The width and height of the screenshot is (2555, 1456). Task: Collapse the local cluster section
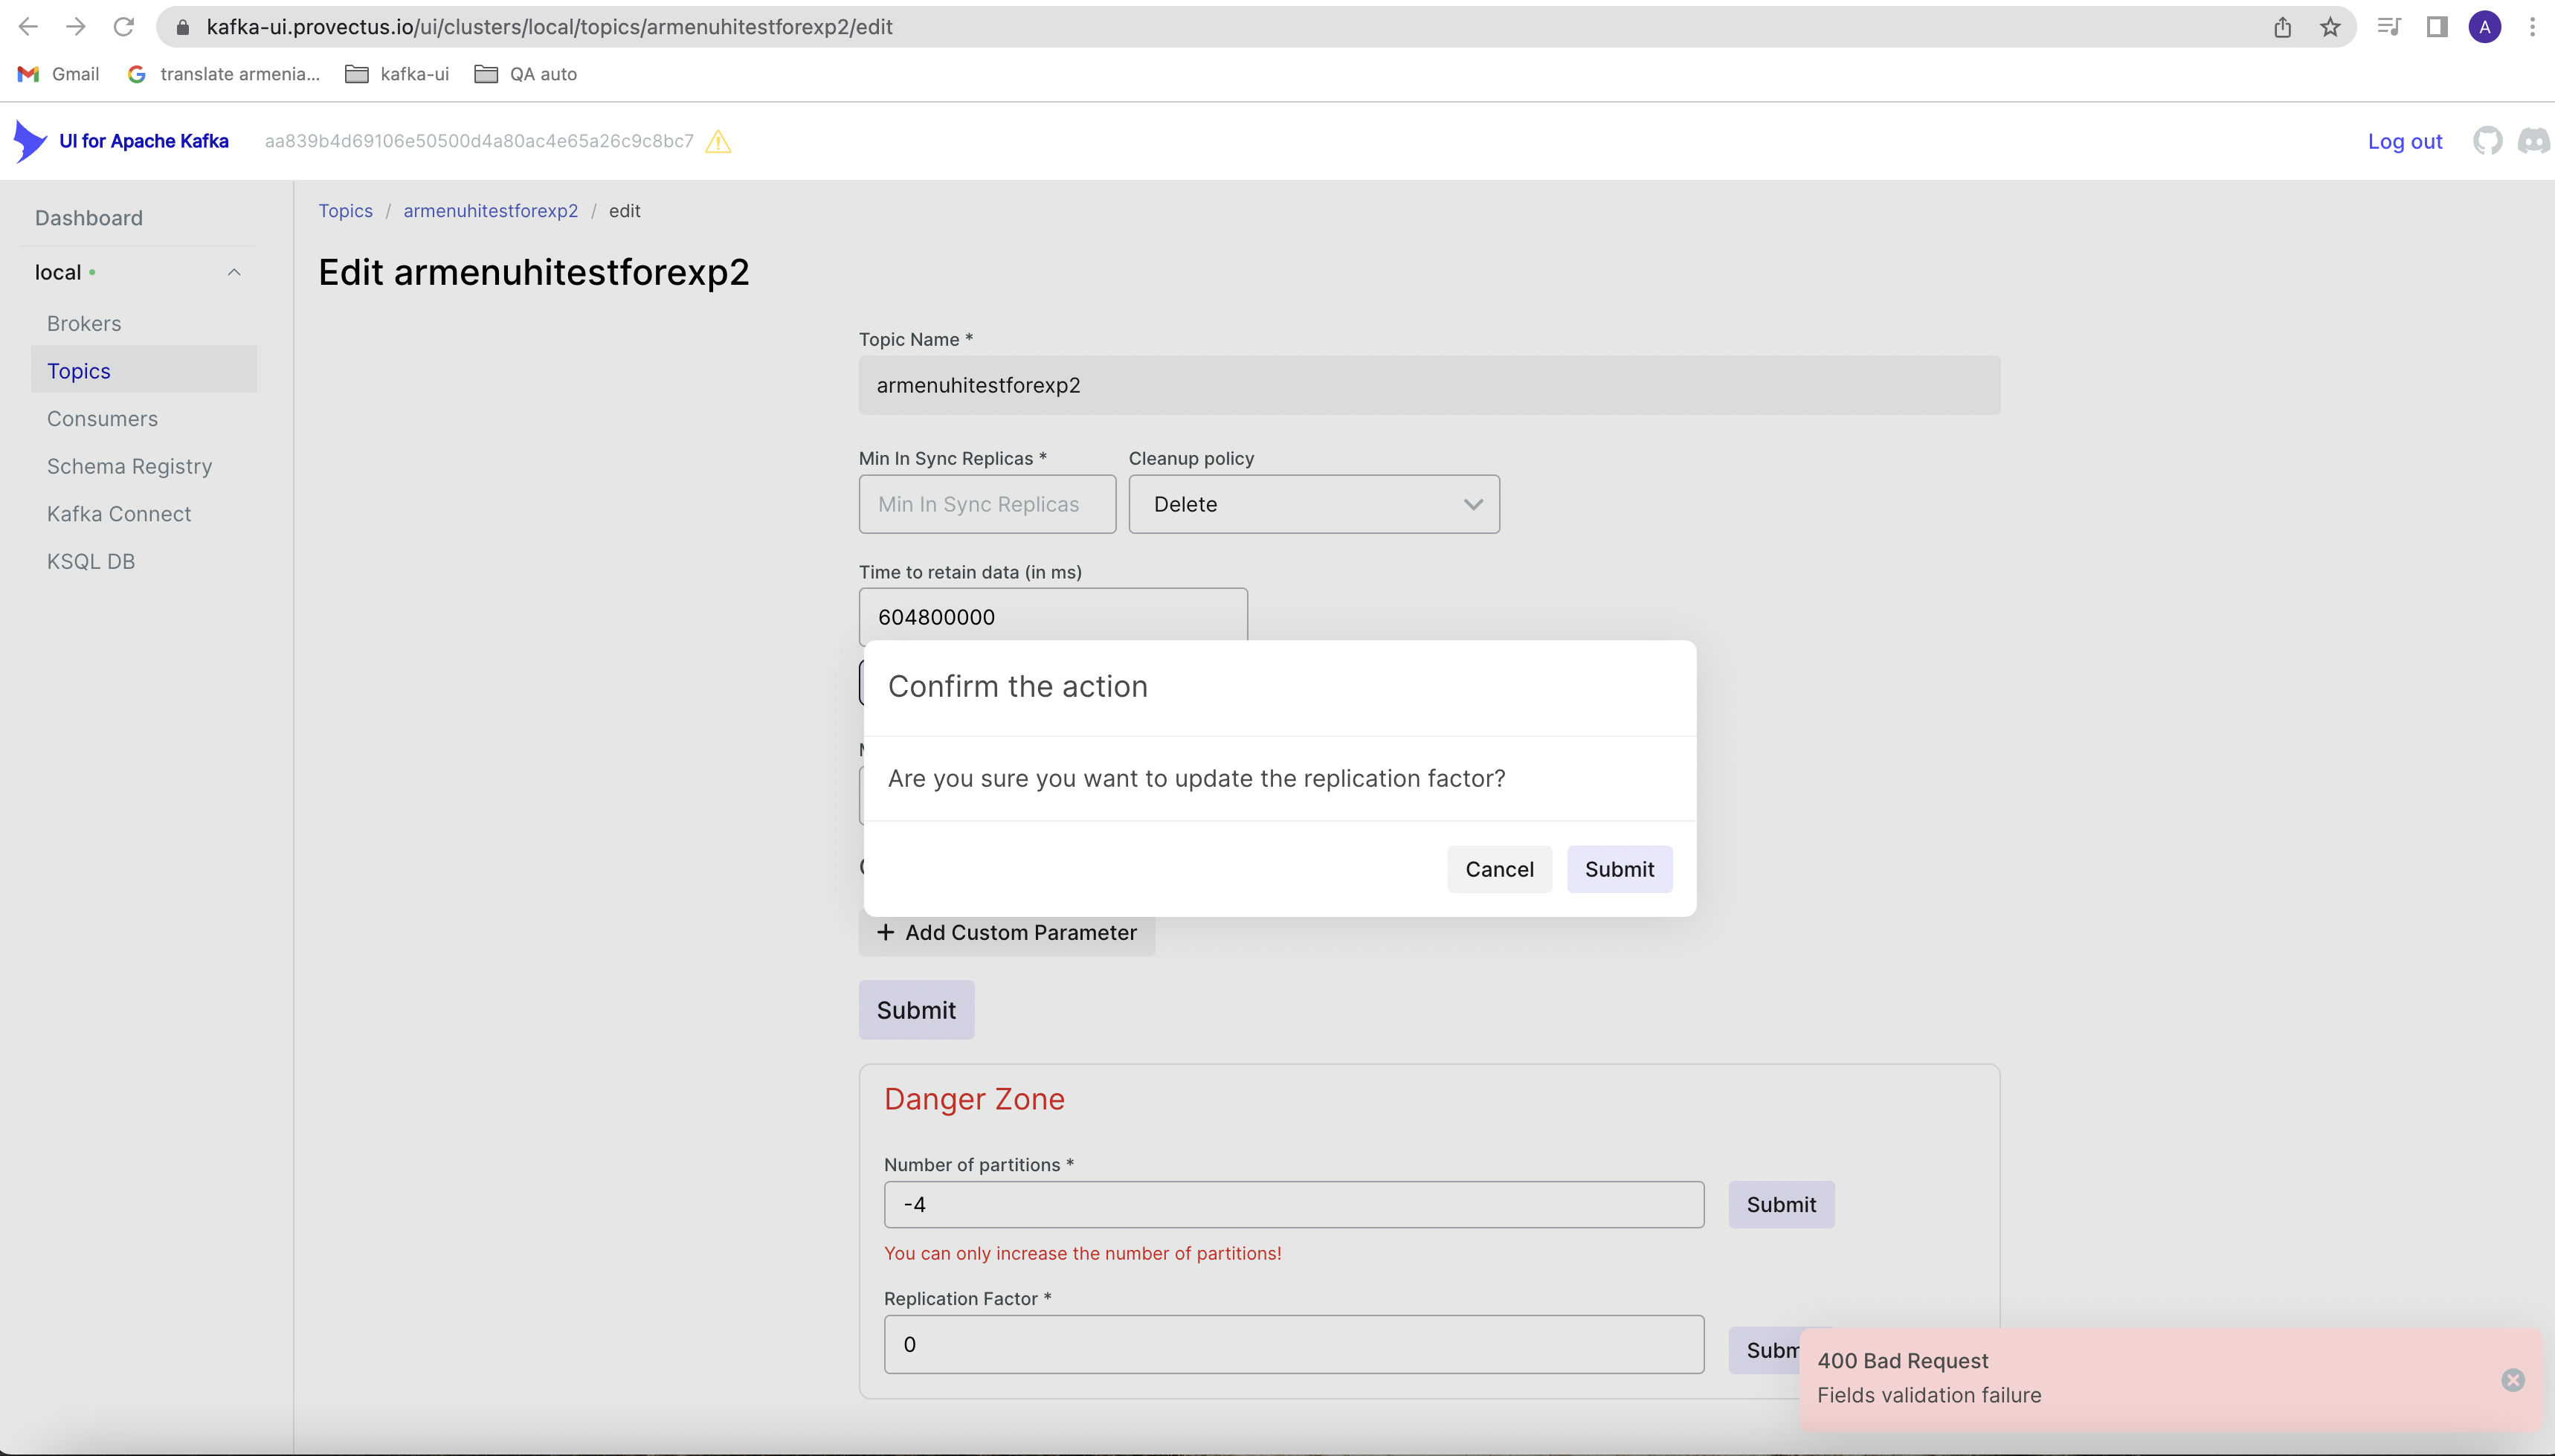click(x=233, y=271)
